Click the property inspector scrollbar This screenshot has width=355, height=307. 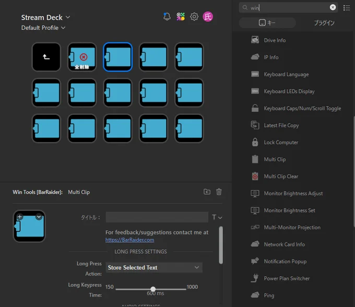click(221, 245)
